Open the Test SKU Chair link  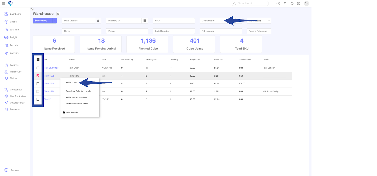[51, 68]
